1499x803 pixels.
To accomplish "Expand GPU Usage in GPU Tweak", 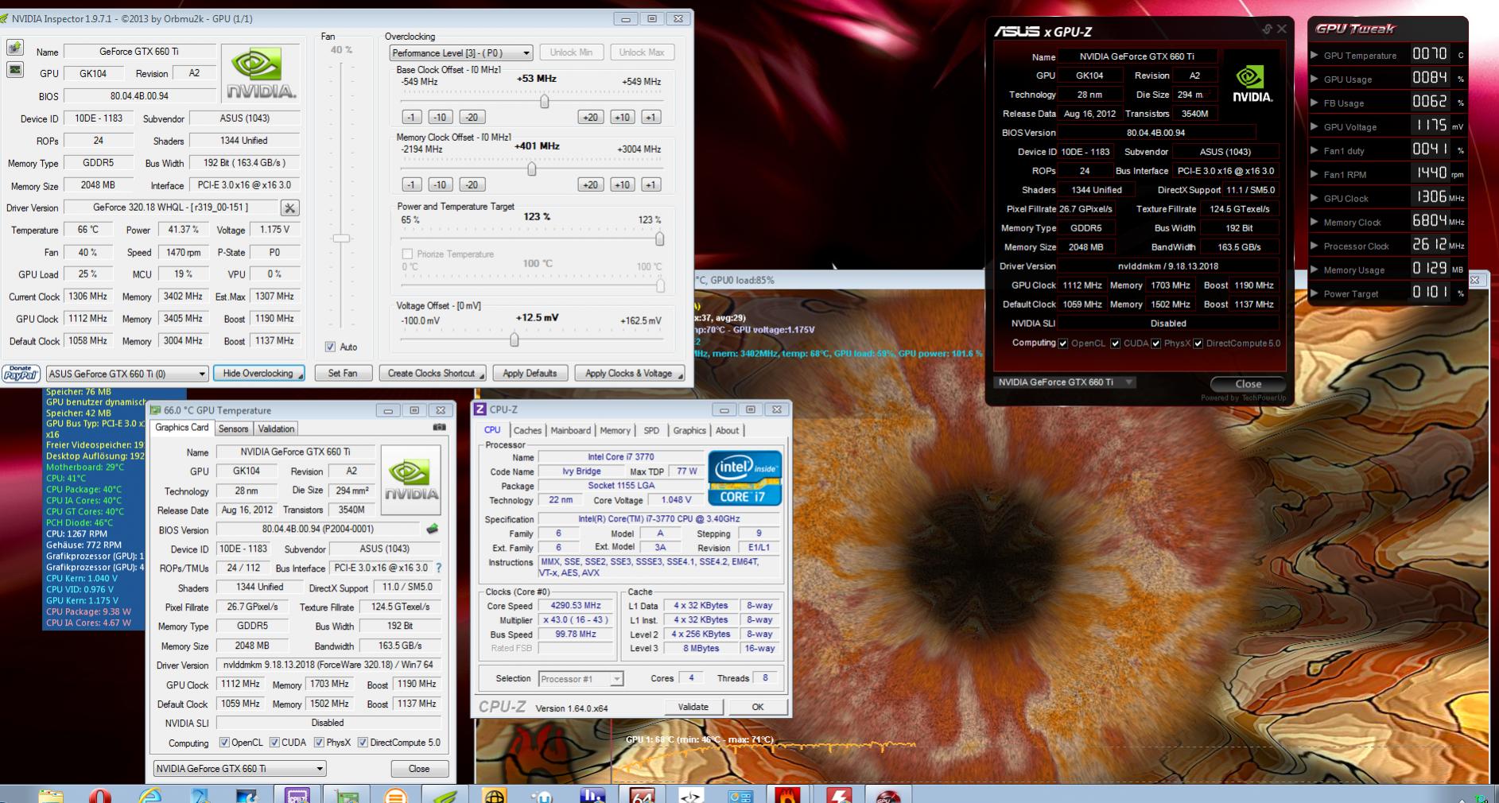I will point(1314,80).
